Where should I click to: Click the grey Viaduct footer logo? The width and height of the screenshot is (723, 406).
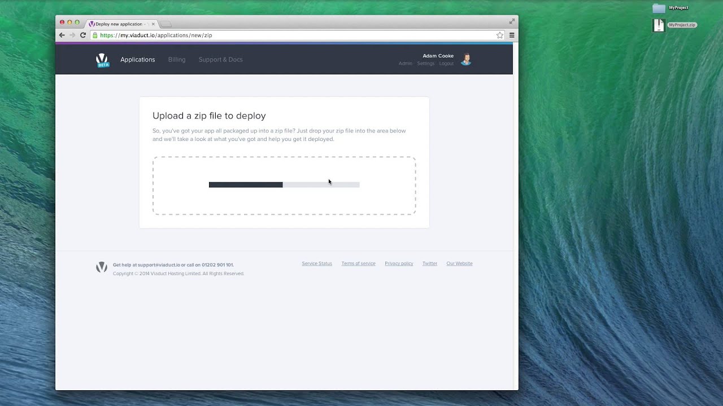[x=102, y=267]
